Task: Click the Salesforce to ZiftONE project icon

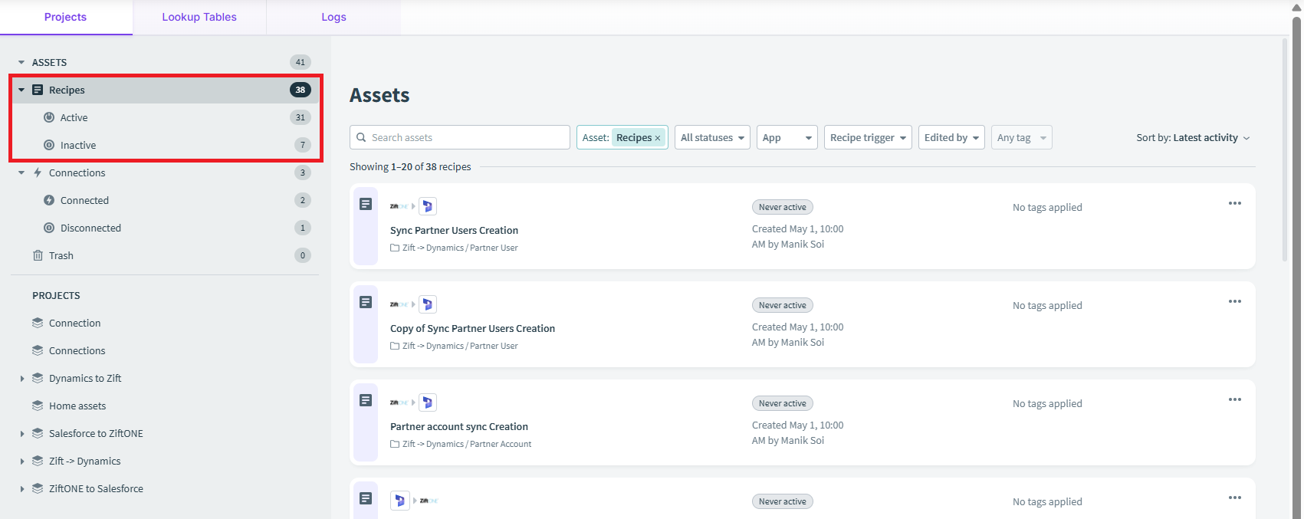Action: click(38, 433)
